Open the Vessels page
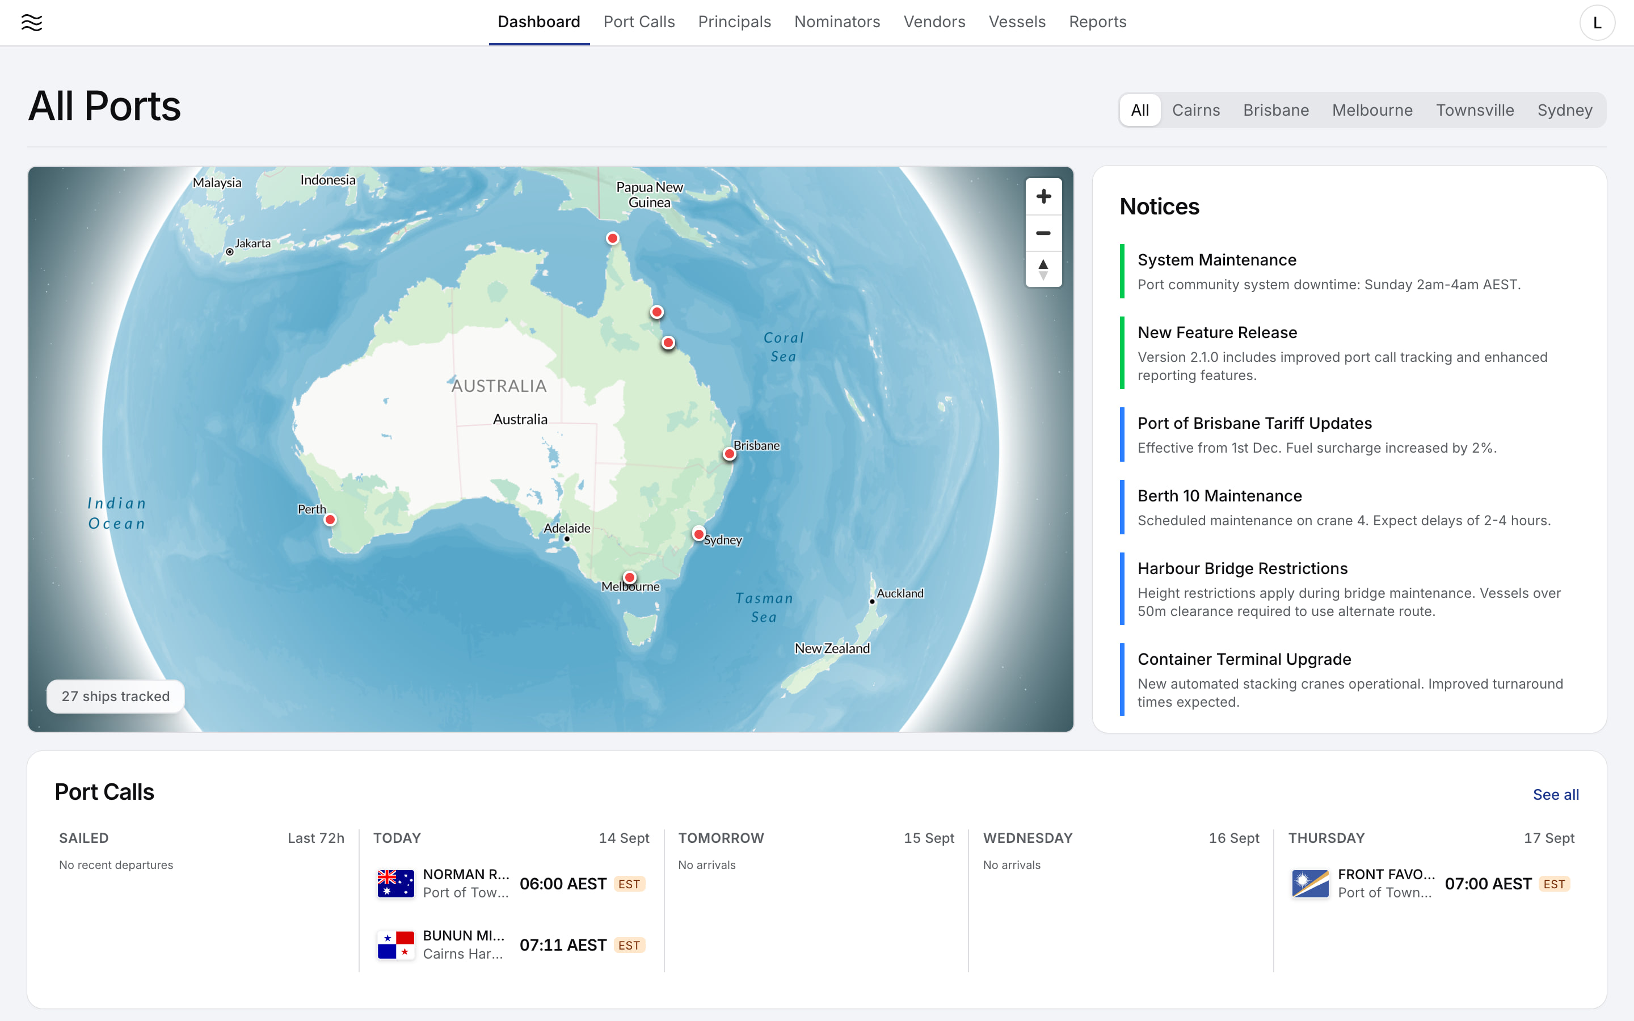This screenshot has width=1634, height=1021. (1017, 22)
